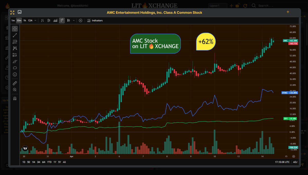Select the hollow candles chart style
This screenshot has width=308, height=175.
[x=62, y=20]
